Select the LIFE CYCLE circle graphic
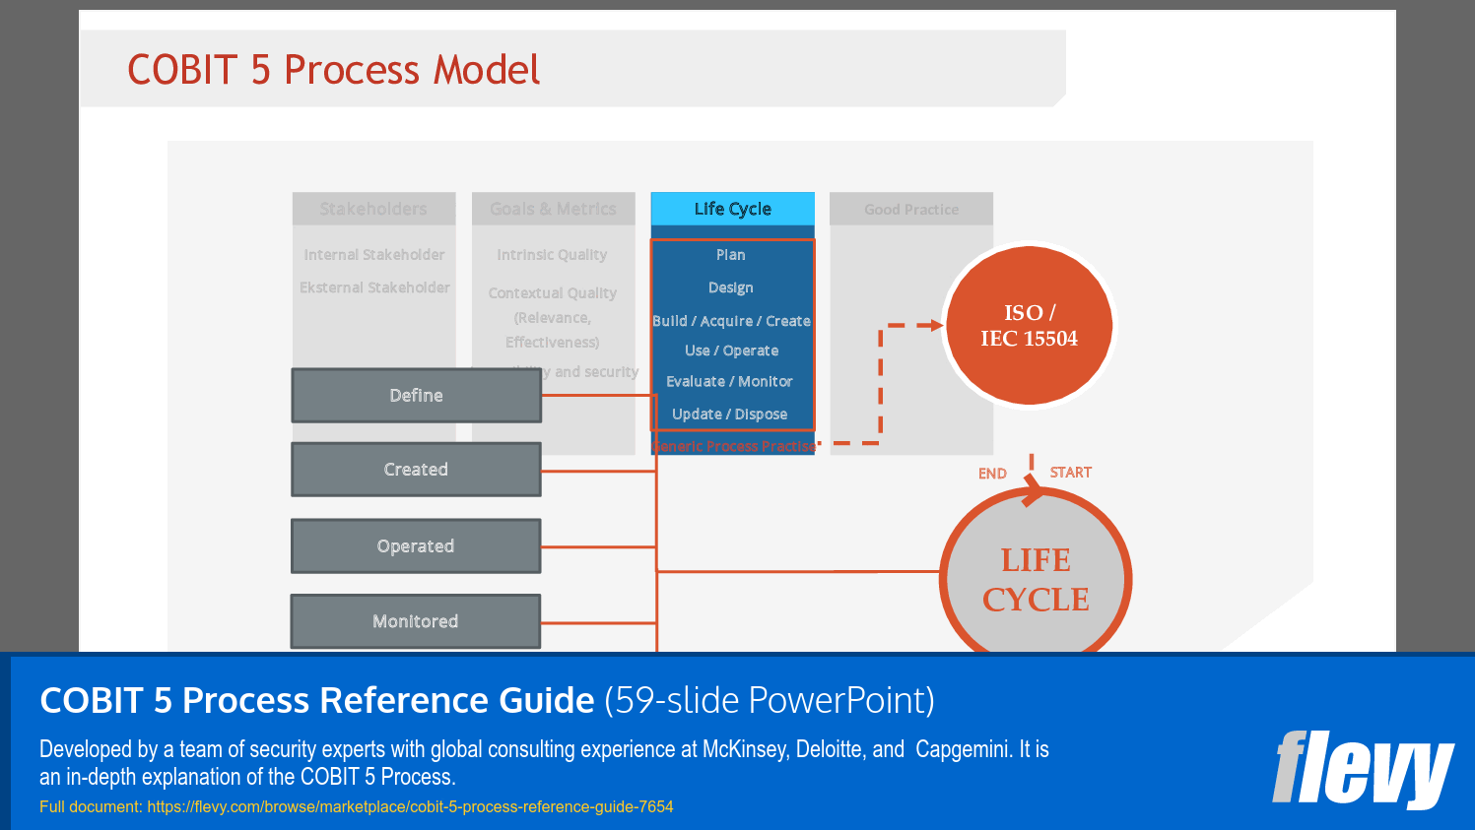1475x830 pixels. pyautogui.click(x=1035, y=580)
